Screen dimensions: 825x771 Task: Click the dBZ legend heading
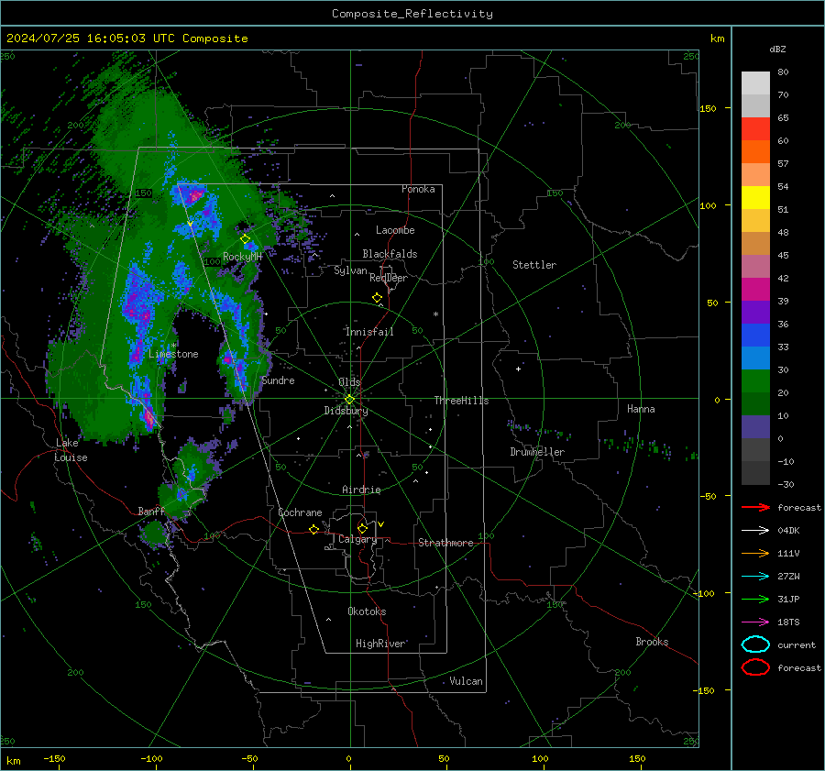tap(777, 49)
